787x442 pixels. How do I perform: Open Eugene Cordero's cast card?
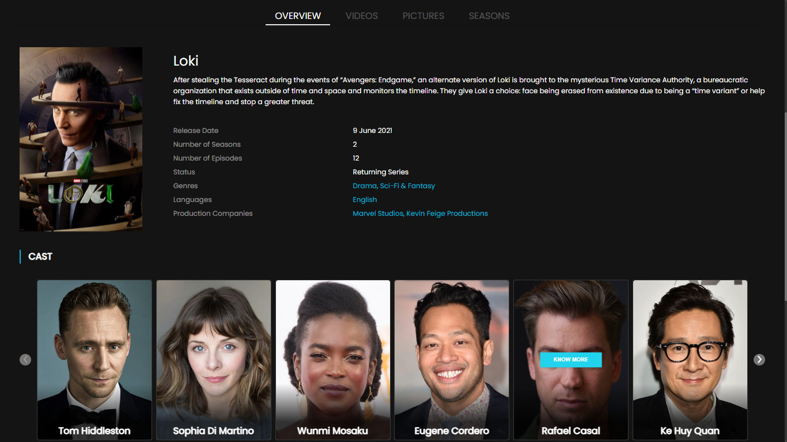452,360
